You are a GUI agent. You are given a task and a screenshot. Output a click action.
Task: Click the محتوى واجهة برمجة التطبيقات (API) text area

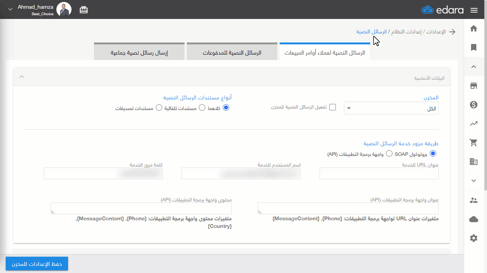pos(141,209)
